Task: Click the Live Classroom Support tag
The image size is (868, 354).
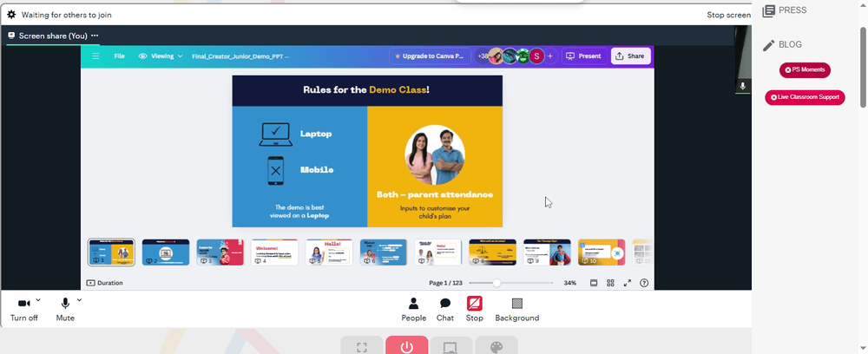Action: (805, 97)
